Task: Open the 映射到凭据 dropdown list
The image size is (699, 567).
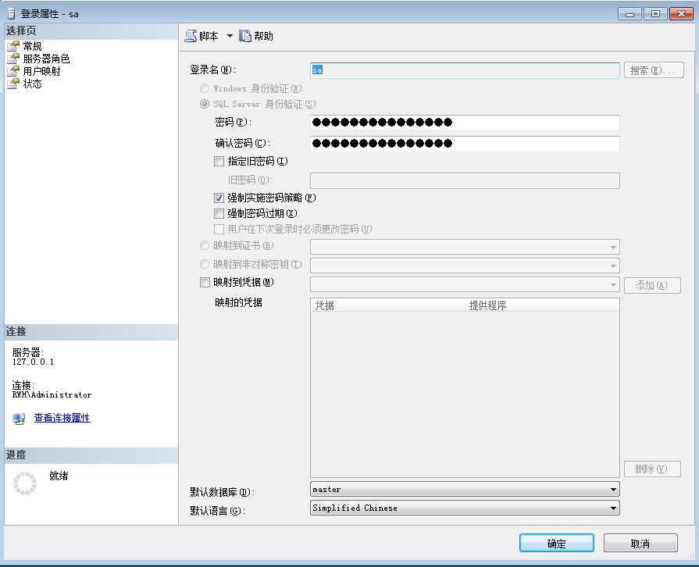Action: pyautogui.click(x=465, y=284)
